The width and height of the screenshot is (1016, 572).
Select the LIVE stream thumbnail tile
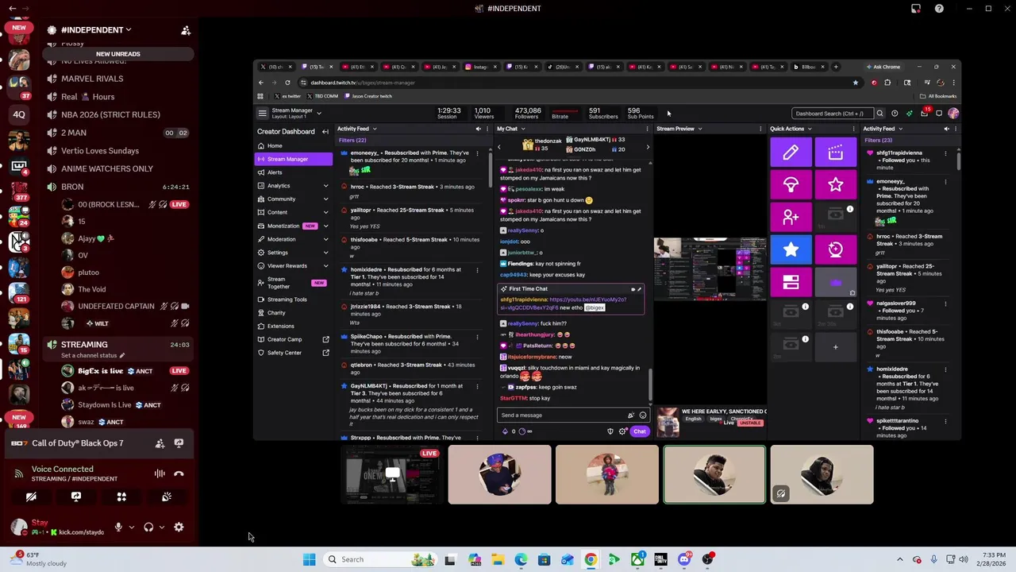pyautogui.click(x=392, y=474)
